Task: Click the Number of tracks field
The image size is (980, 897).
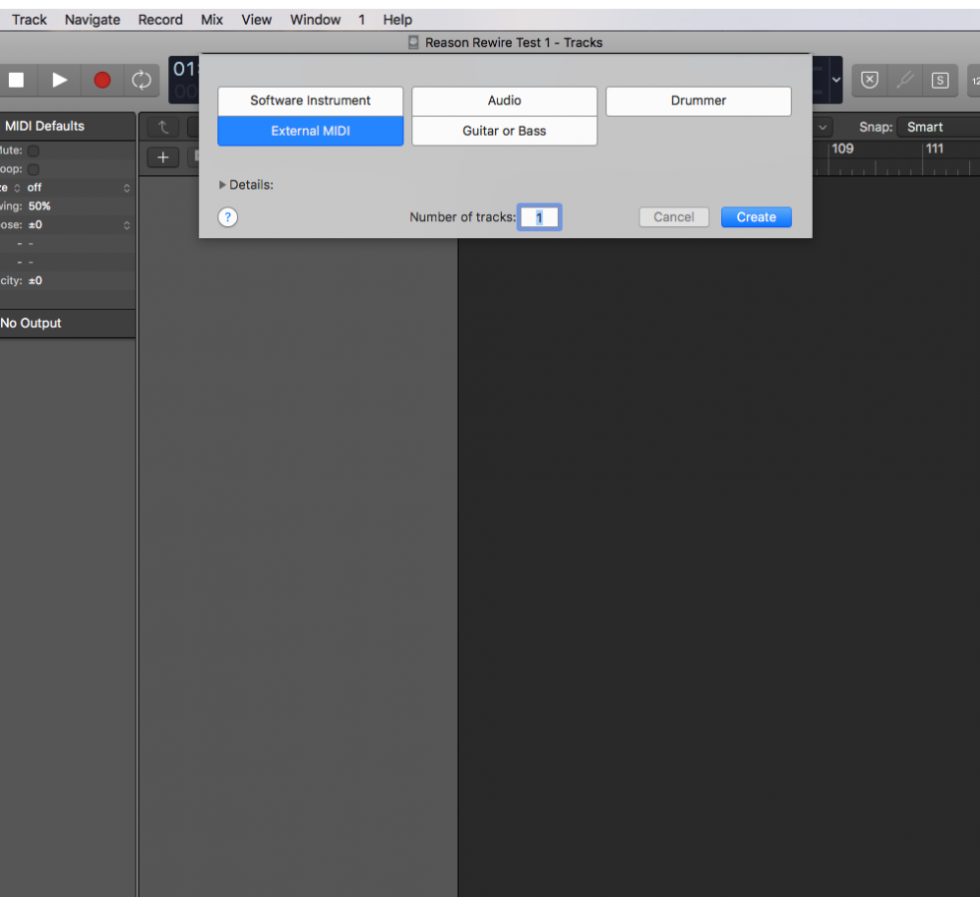Action: coord(540,217)
